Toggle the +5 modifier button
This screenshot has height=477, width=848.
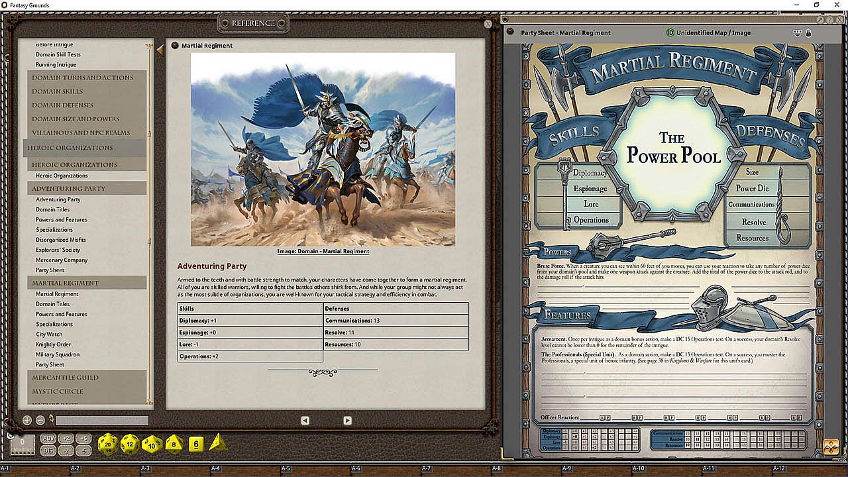83,439
